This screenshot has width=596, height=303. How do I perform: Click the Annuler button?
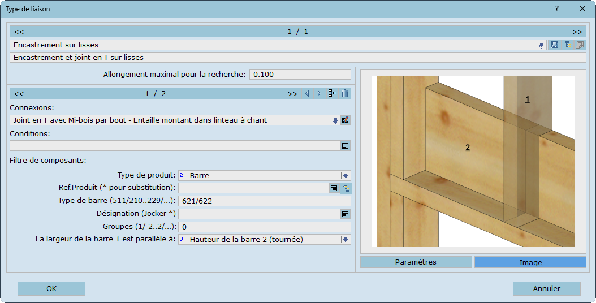(546, 289)
